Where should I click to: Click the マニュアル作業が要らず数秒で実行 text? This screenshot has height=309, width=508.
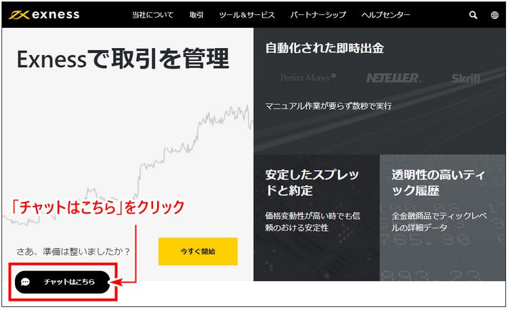click(329, 106)
